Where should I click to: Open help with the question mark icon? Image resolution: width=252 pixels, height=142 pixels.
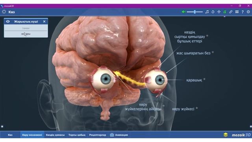point(243,12)
